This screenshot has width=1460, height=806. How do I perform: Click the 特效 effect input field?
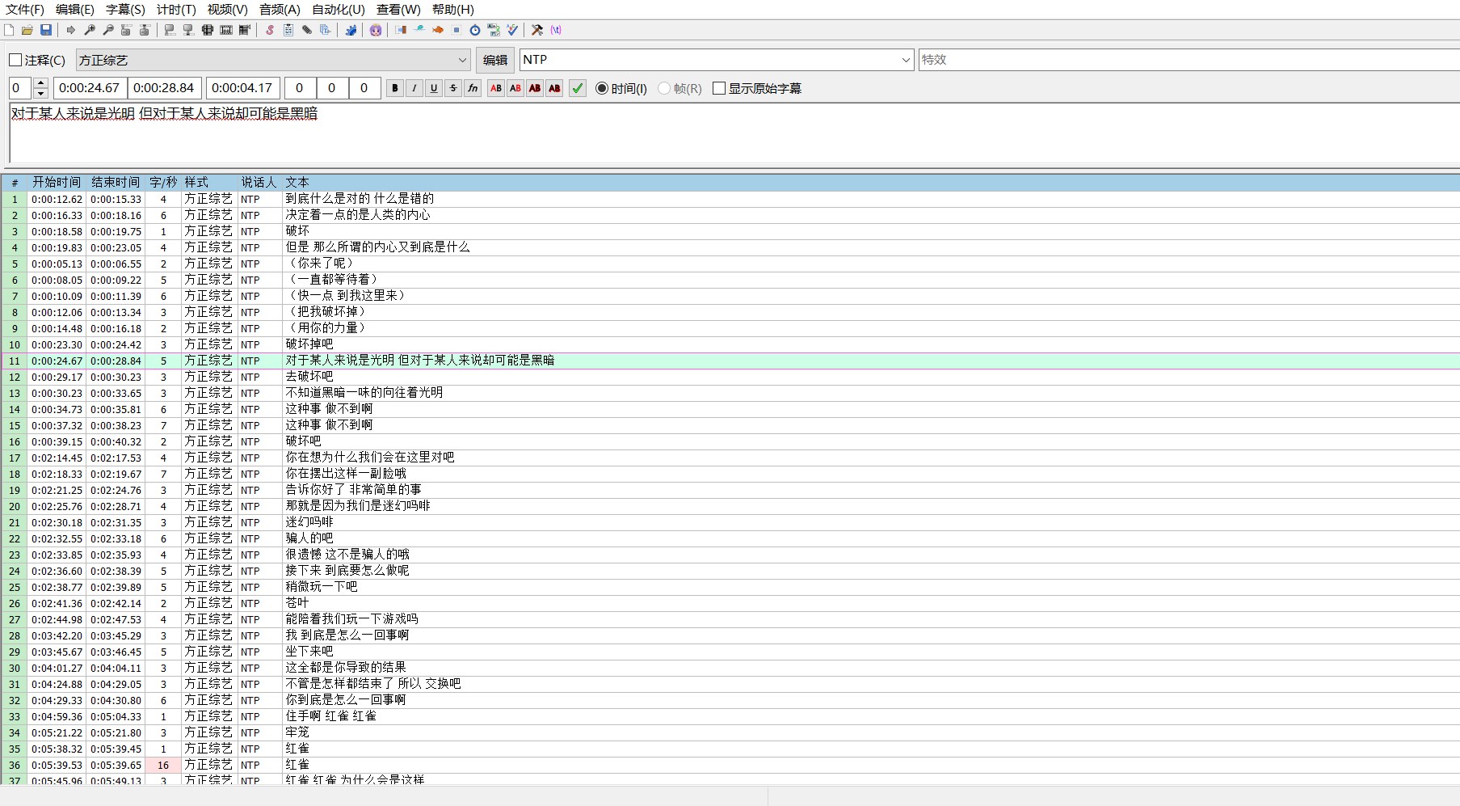coord(1189,60)
